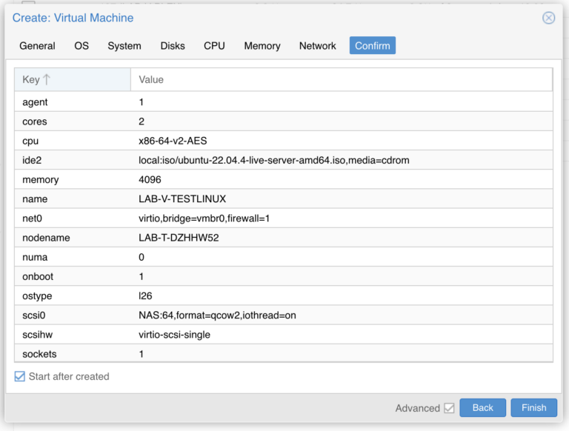Click Finish to create the VM
This screenshot has height=431, width=569.
[533, 408]
